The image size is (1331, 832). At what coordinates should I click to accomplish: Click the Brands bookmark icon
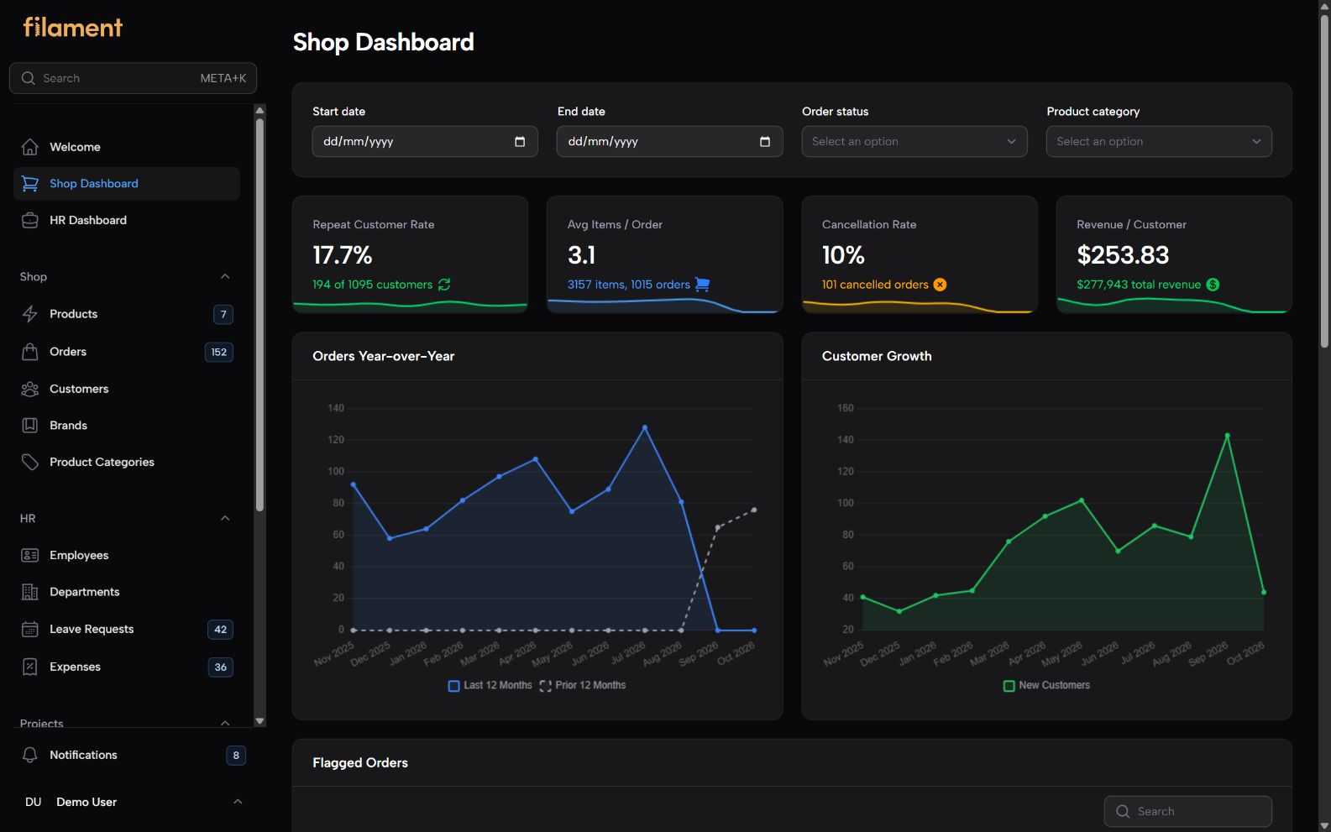pyautogui.click(x=30, y=426)
